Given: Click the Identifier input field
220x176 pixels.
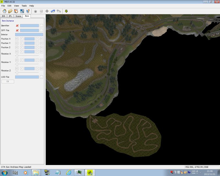Looking at the screenshot, I should (x=29, y=26).
